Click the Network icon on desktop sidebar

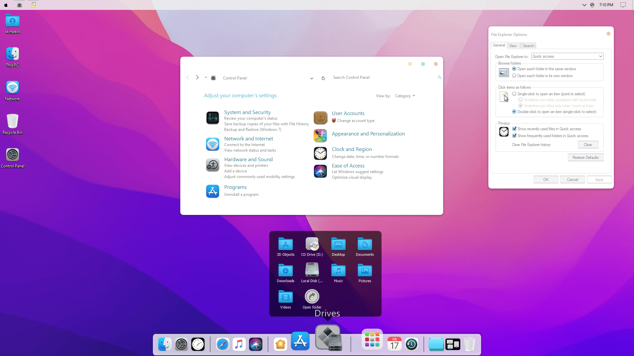pyautogui.click(x=12, y=87)
